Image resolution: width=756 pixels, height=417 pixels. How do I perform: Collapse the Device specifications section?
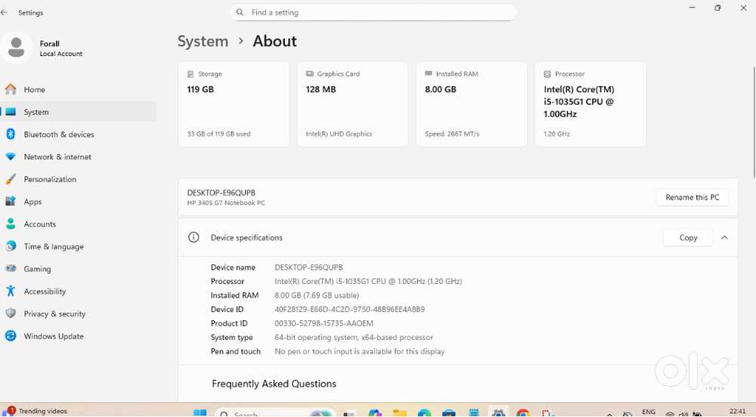[724, 238]
